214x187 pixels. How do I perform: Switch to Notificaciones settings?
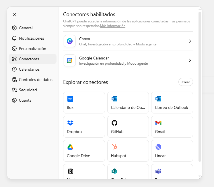[31, 38]
